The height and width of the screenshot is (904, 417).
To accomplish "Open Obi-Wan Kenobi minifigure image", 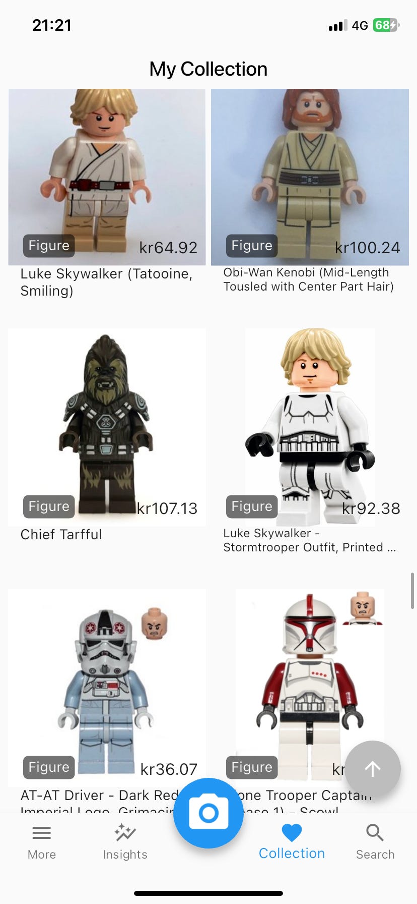I will [x=310, y=177].
